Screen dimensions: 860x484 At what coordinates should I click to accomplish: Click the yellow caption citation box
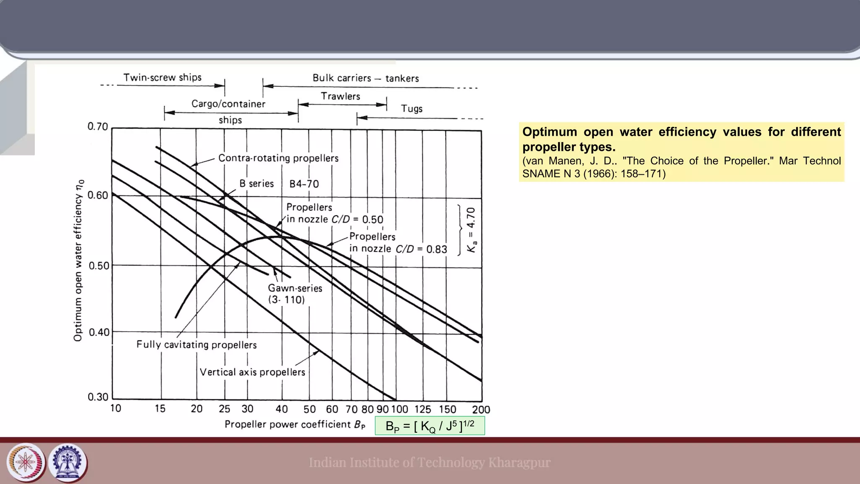682,152
